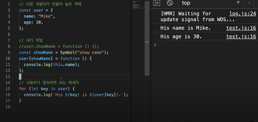Select 'His name is Mike.' console message
Image resolution: width=258 pixels, height=122 pixels.
click(185, 28)
